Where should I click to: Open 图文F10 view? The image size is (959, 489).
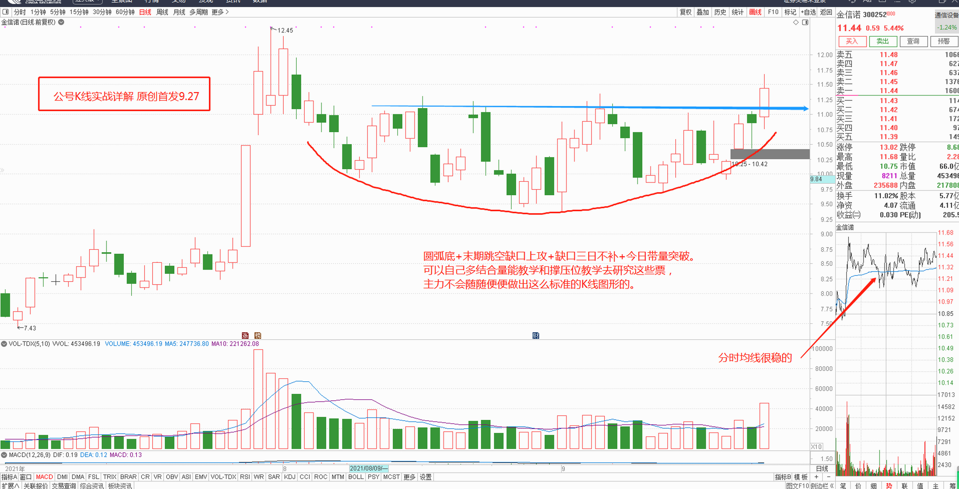[798, 486]
